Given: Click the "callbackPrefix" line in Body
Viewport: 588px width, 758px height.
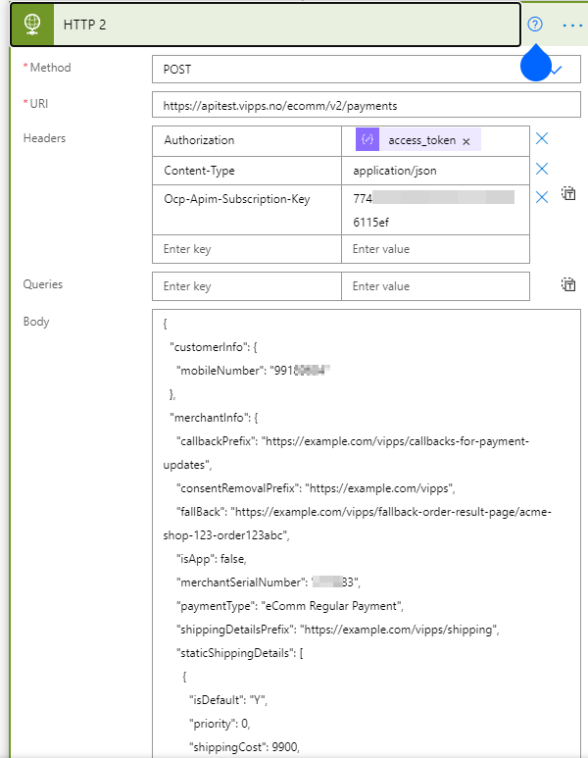Looking at the screenshot, I should point(352,441).
